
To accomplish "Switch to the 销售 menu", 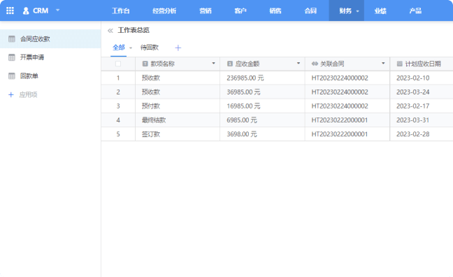I will coord(275,10).
